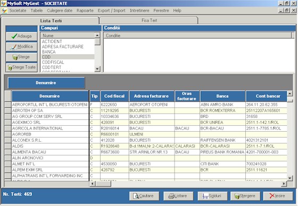Click the grid horizontal scroll right arrow
The image size is (298, 206).
[x=284, y=184]
